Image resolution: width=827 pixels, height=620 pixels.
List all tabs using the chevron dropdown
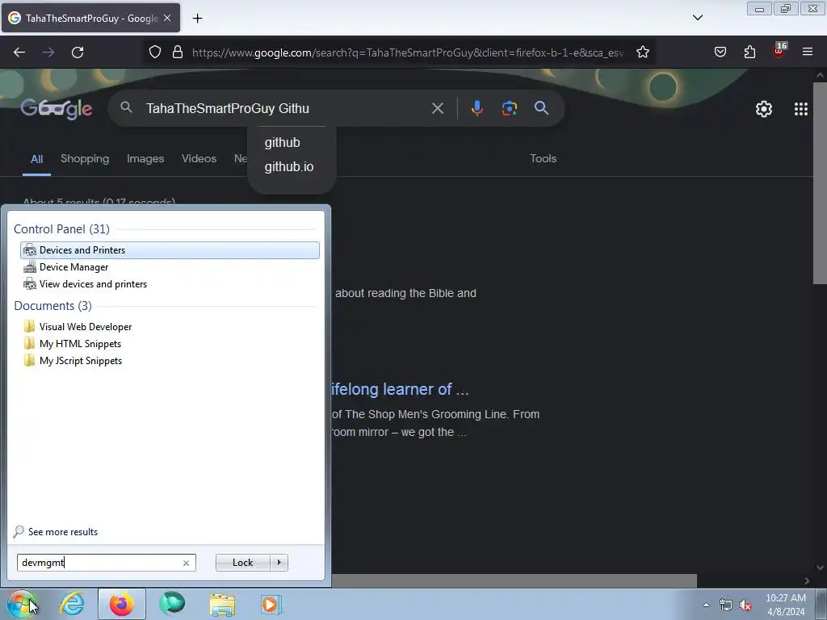(697, 18)
